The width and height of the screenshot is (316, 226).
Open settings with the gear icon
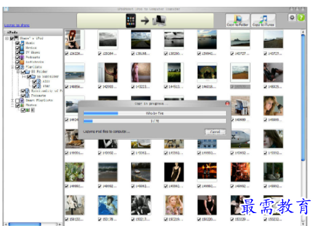292,18
